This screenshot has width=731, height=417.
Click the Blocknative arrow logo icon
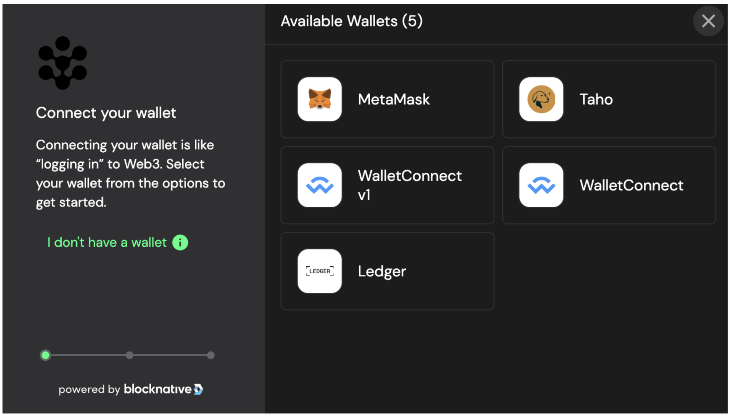(198, 389)
